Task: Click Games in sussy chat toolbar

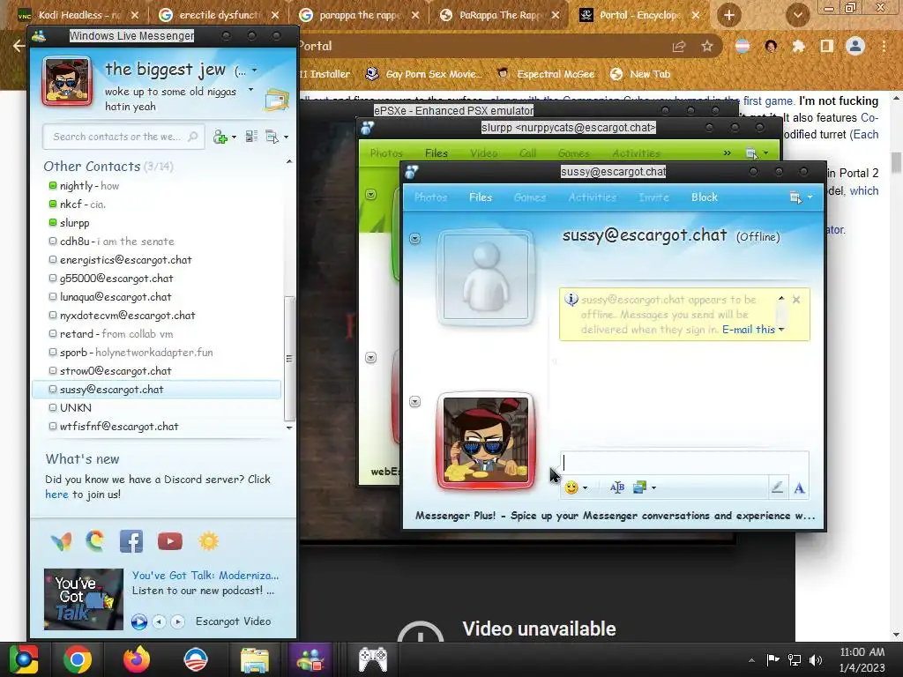Action: click(x=529, y=197)
